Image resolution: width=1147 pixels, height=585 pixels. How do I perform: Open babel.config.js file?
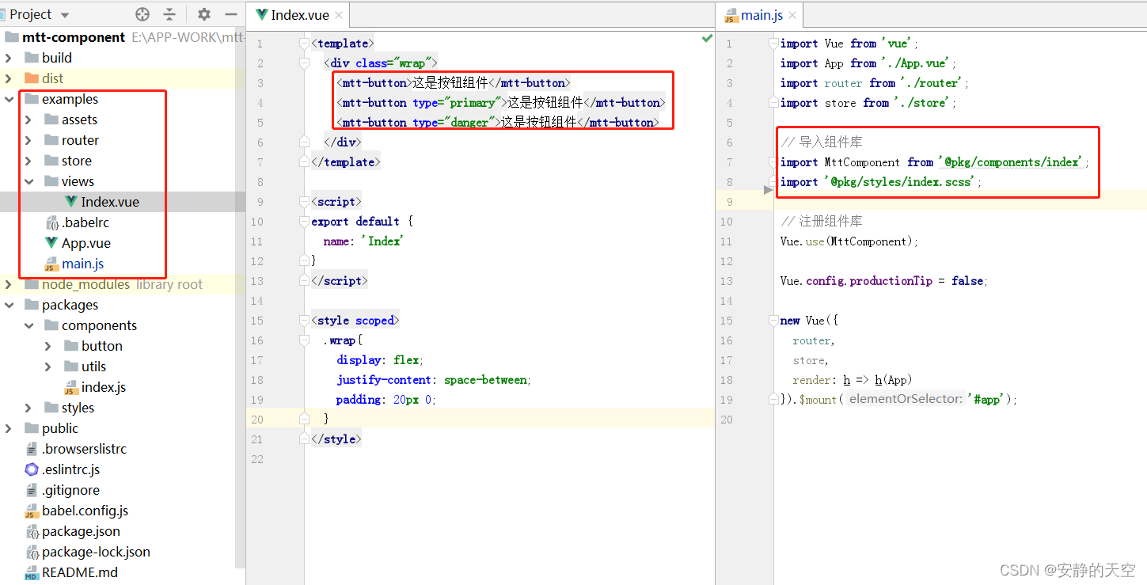click(x=85, y=511)
